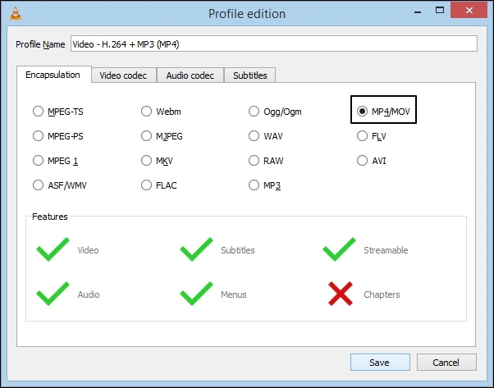
Task: Select the MPEG-PS encapsulation option
Action: pyautogui.click(x=38, y=135)
